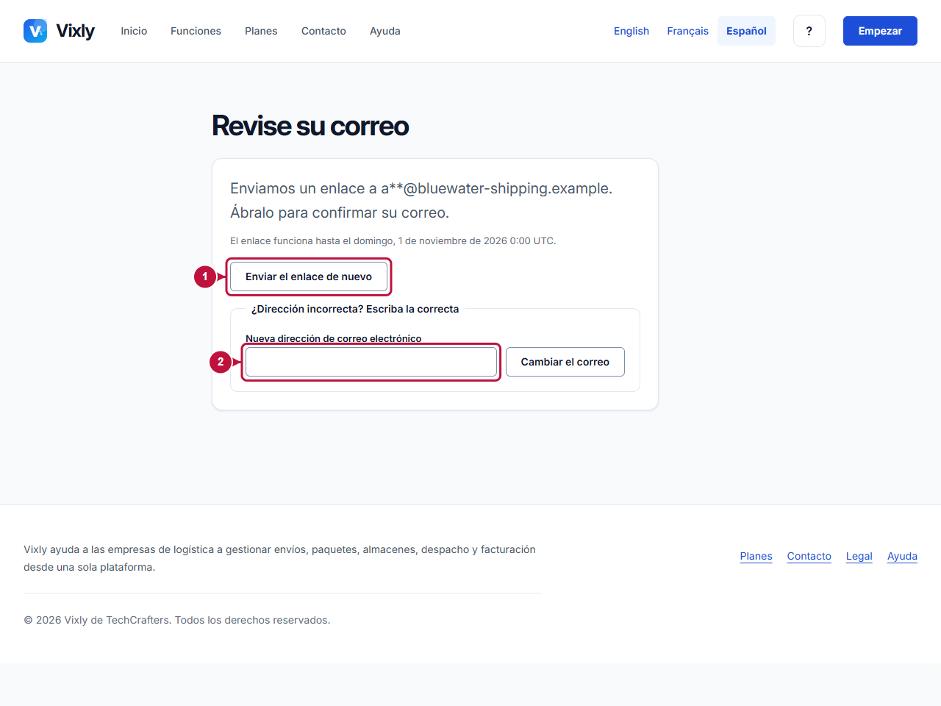Click the '© 2026 Vixly de TechCrafters' copyright text
Image resolution: width=941 pixels, height=706 pixels.
pos(177,620)
